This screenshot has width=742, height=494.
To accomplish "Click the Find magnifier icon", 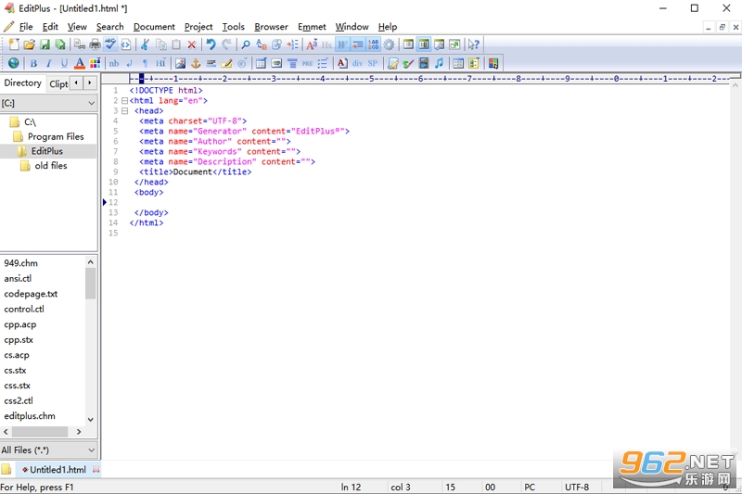I will [x=246, y=44].
